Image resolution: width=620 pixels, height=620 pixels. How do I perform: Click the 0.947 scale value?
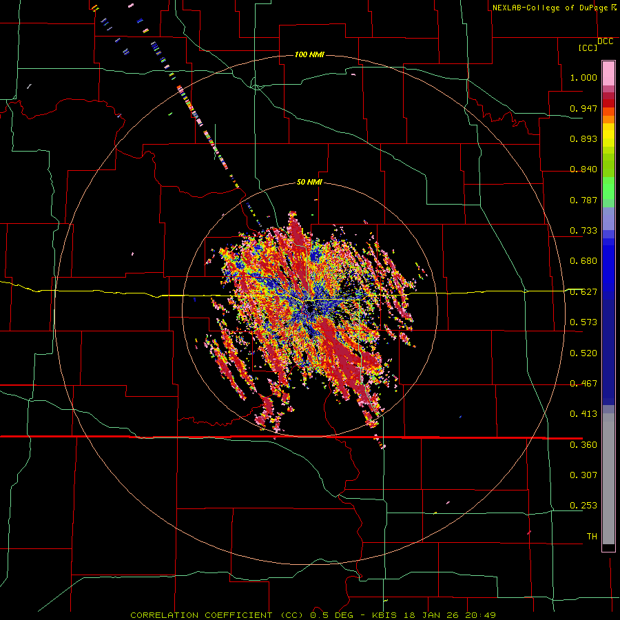point(583,108)
